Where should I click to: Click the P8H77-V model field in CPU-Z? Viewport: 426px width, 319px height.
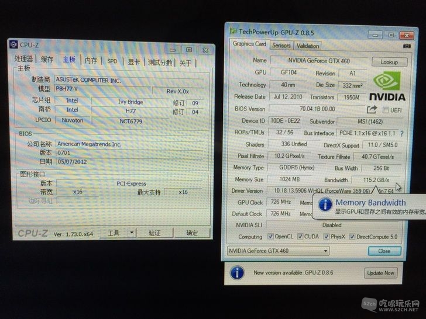[102, 89]
